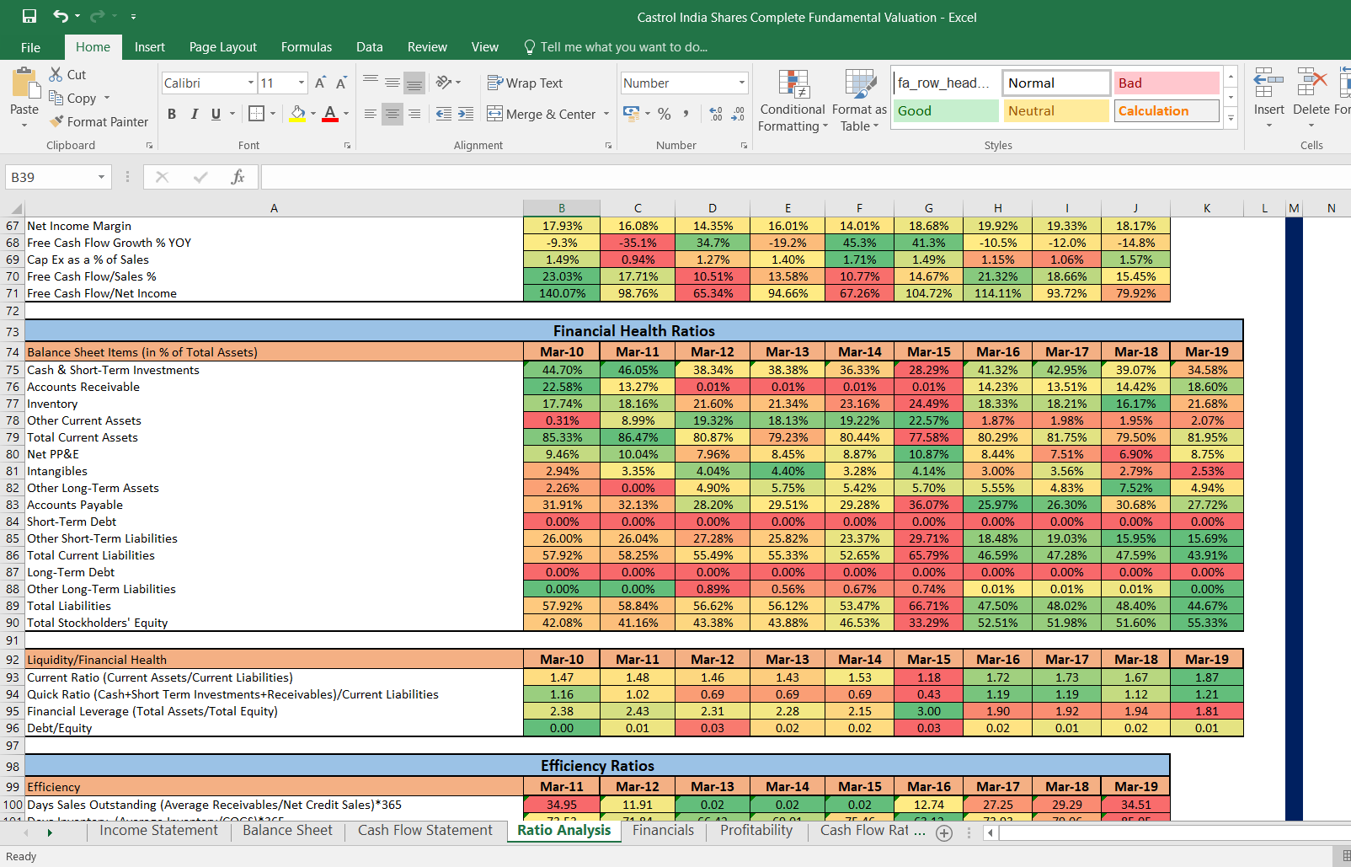Click the Insert Function fx icon

coord(238,177)
